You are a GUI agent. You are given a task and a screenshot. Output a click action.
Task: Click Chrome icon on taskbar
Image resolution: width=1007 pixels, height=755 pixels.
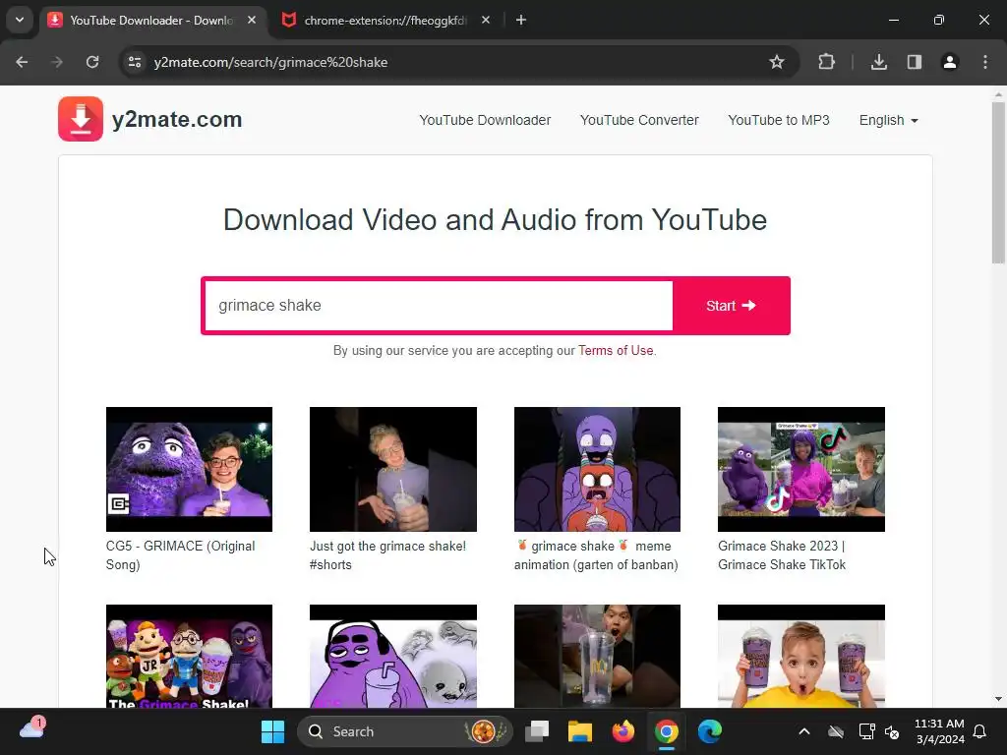click(x=666, y=731)
